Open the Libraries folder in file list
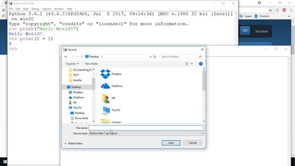Screen dimensions: 295x166 tap(106, 121)
